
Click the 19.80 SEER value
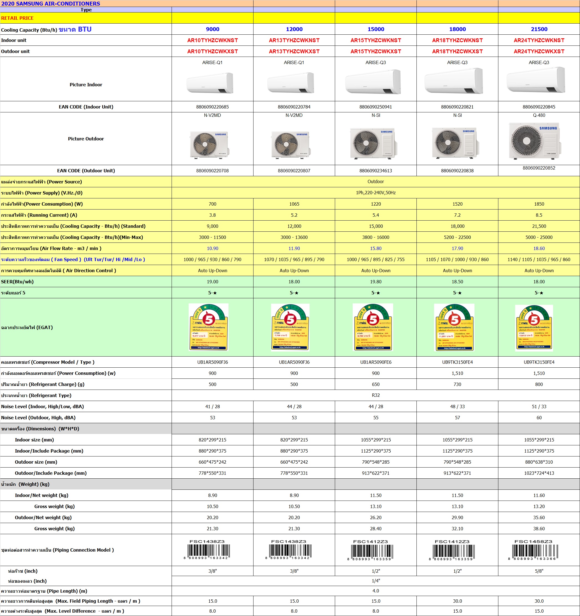[x=376, y=282]
